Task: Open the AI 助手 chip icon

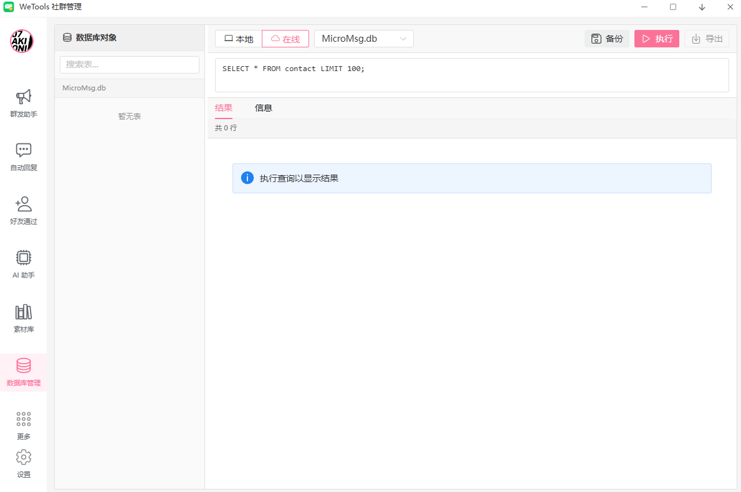Action: point(24,258)
